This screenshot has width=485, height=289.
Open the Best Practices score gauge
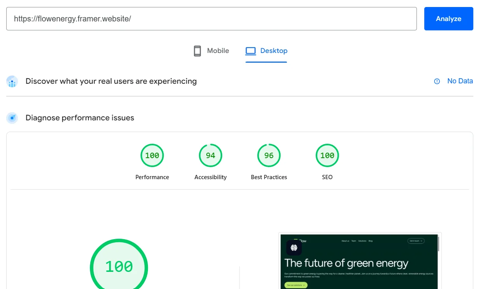[269, 155]
